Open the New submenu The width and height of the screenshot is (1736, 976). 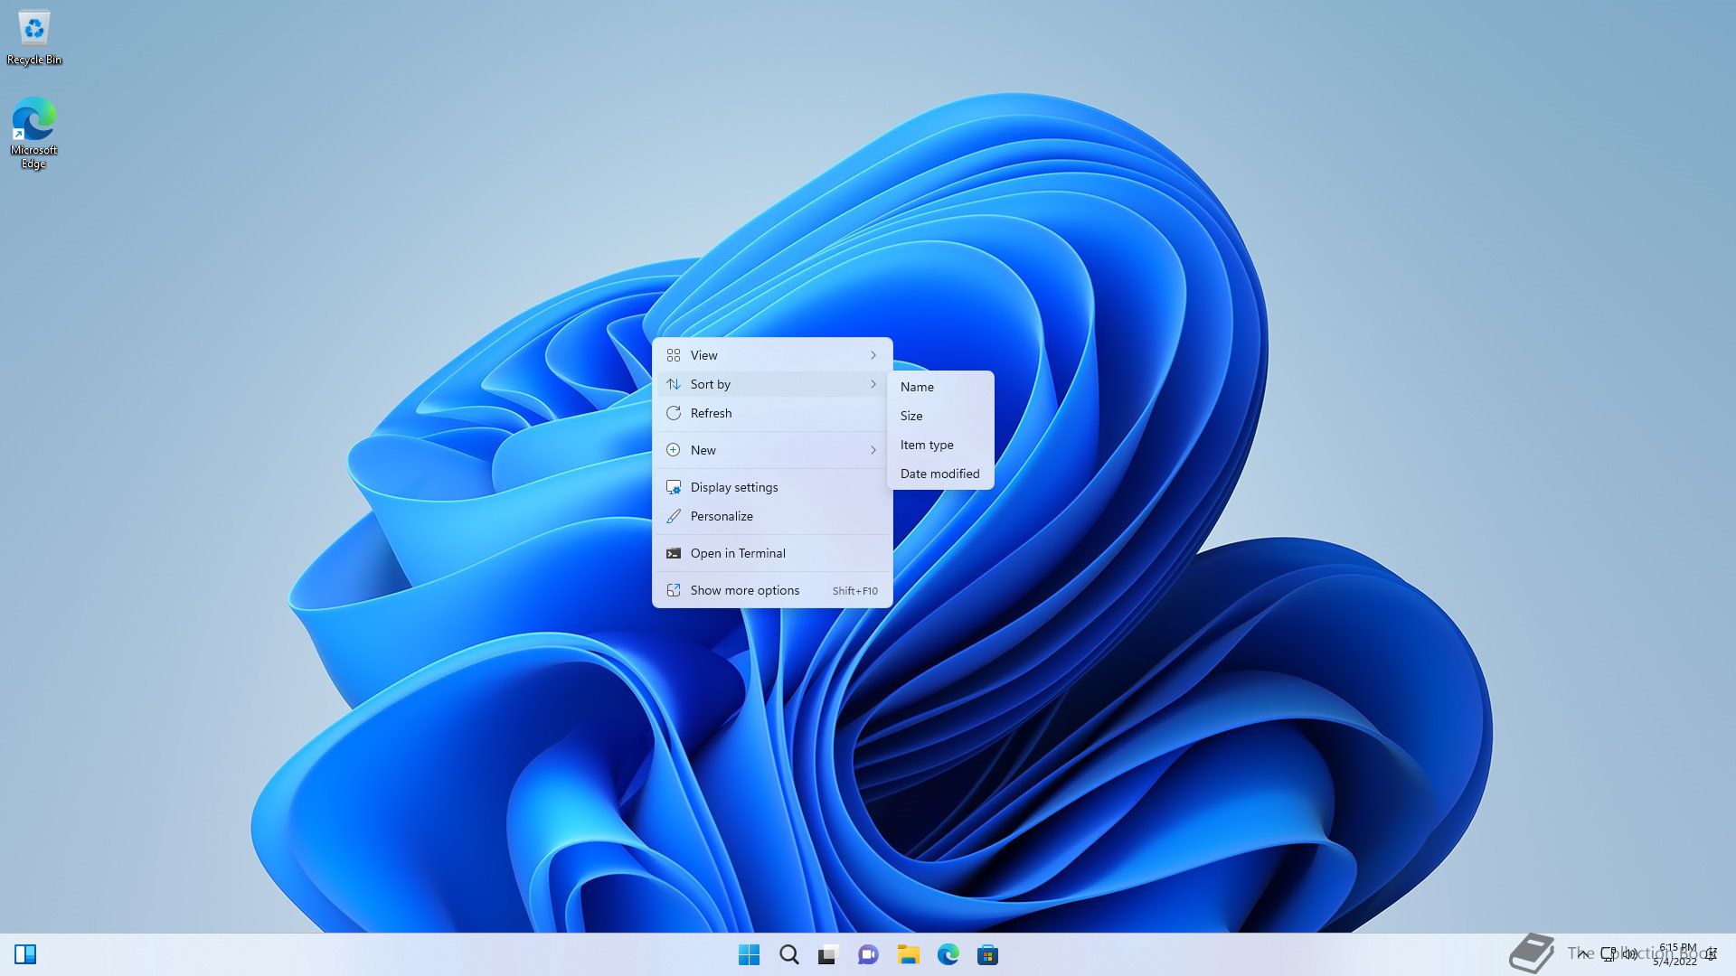772,450
